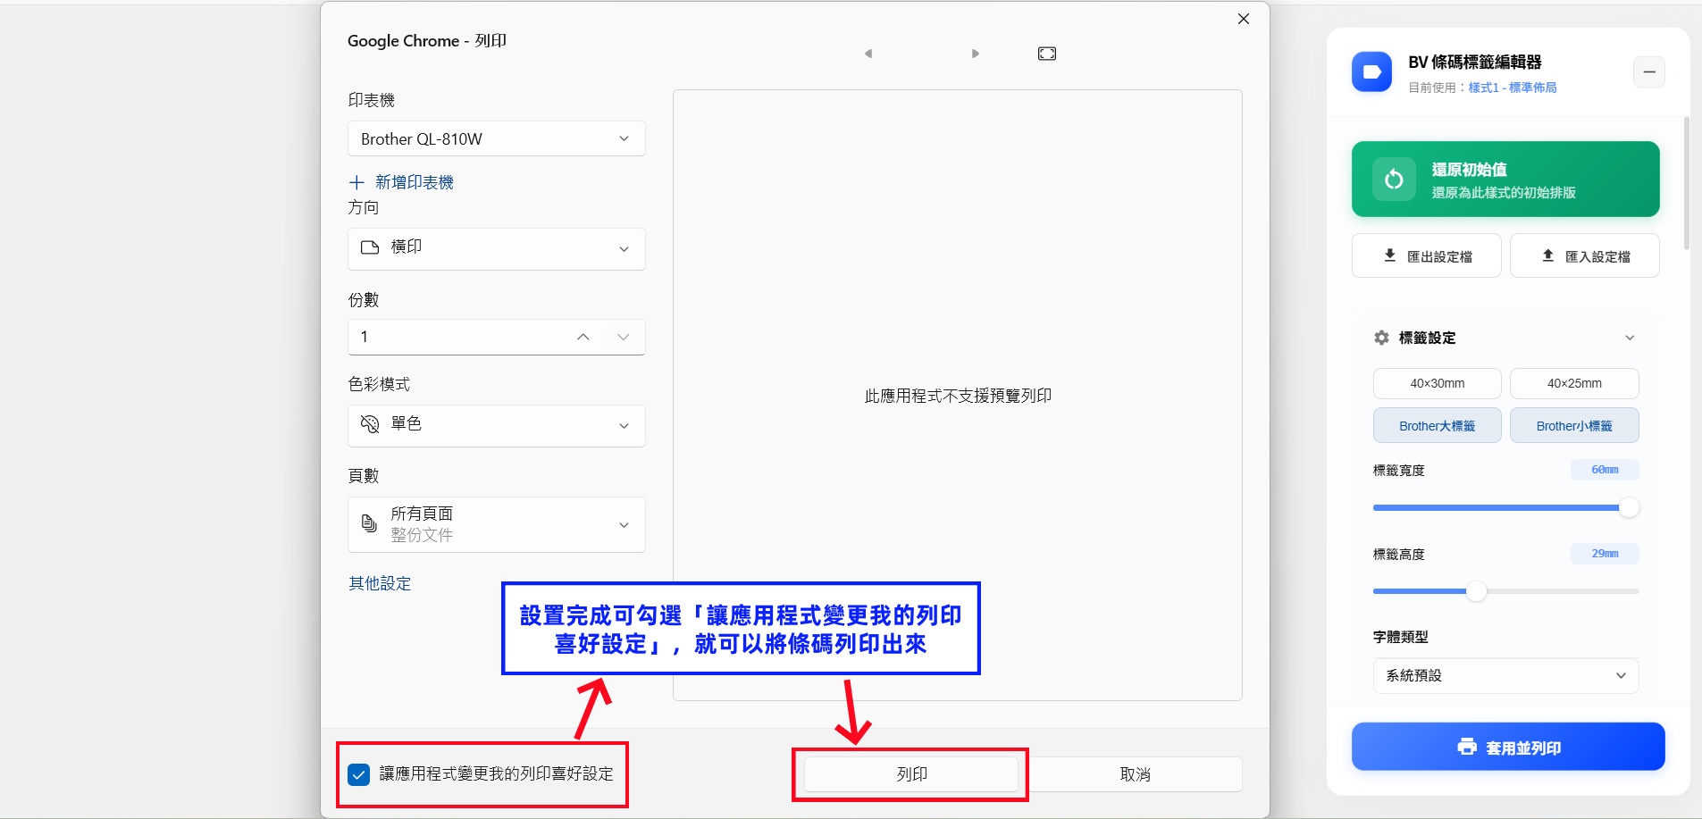Open the 系統預設 font type dropdown
Image resolution: width=1702 pixels, height=819 pixels.
pyautogui.click(x=1505, y=676)
